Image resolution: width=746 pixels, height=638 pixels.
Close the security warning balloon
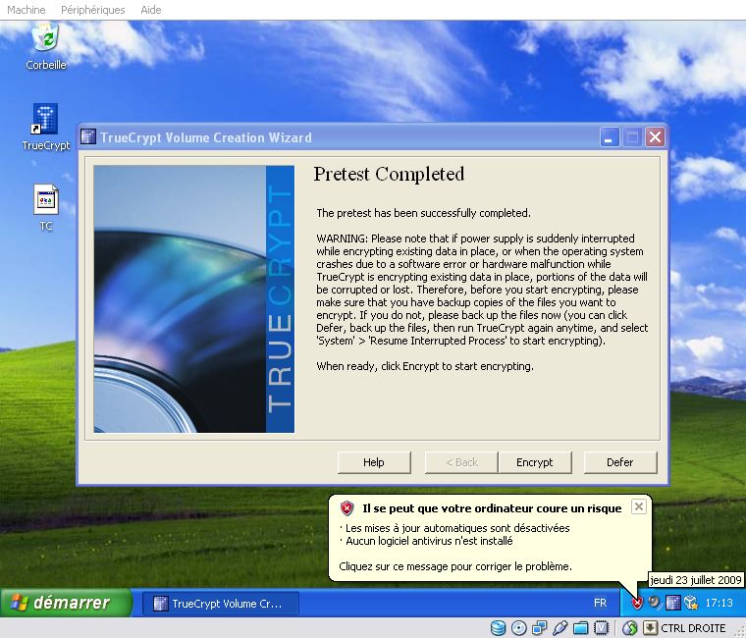638,506
